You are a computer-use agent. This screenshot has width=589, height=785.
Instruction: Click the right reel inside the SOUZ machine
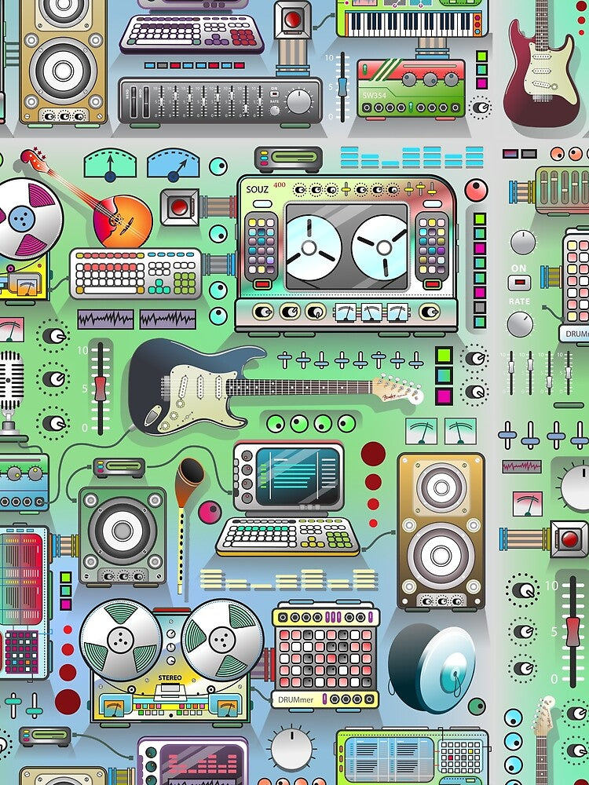[x=384, y=248]
